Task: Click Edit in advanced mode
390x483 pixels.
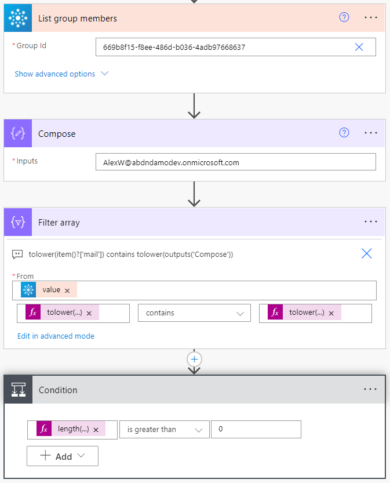Action: click(x=56, y=336)
